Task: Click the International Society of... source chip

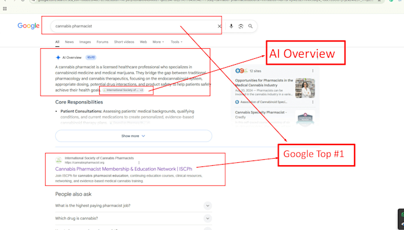Action: tap(123, 90)
